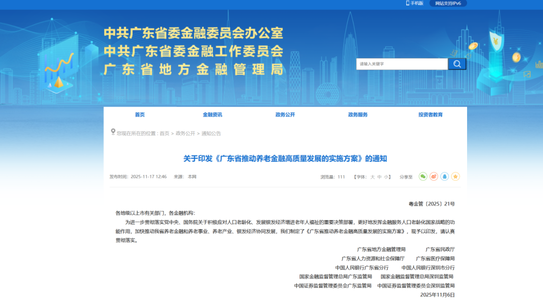The image size is (543, 306).
Task: Set font size to large (大)
Action: (x=373, y=177)
